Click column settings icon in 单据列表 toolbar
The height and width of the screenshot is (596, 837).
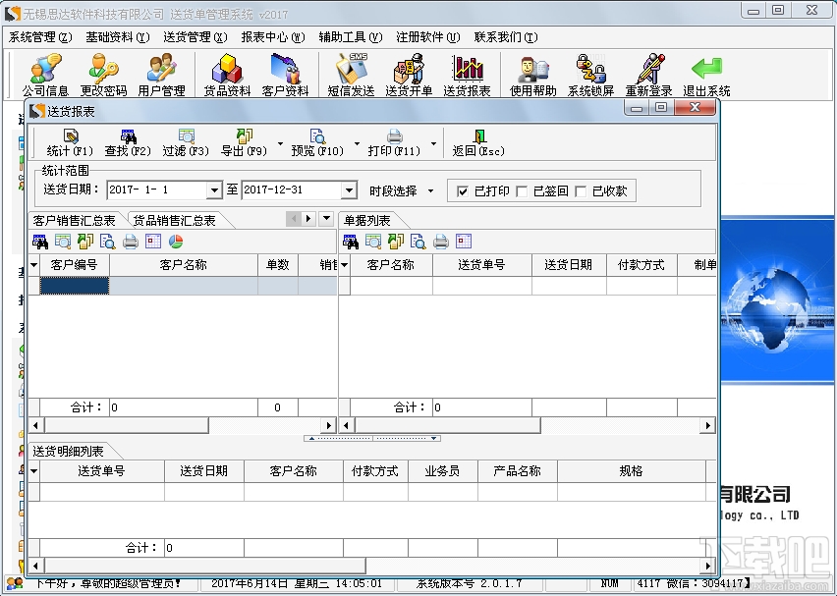(464, 242)
